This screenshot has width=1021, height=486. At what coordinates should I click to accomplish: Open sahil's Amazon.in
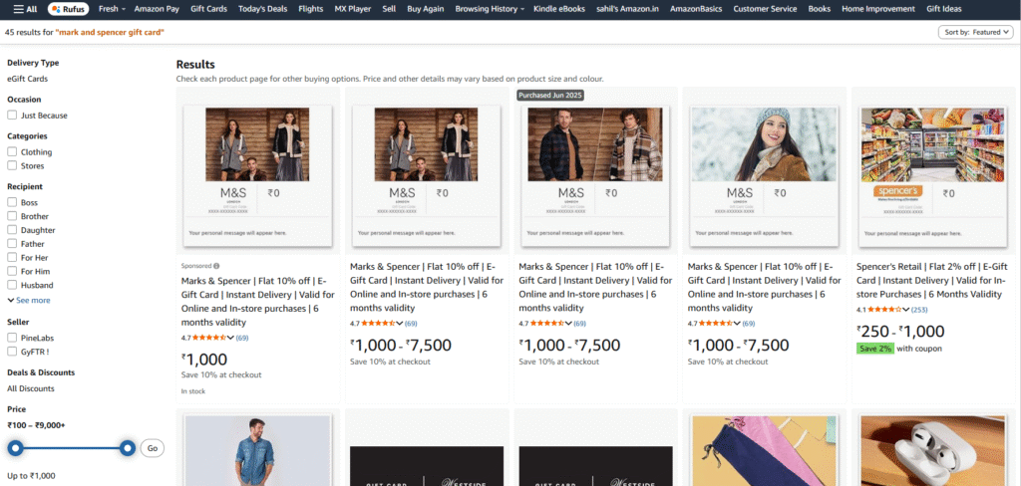(627, 9)
